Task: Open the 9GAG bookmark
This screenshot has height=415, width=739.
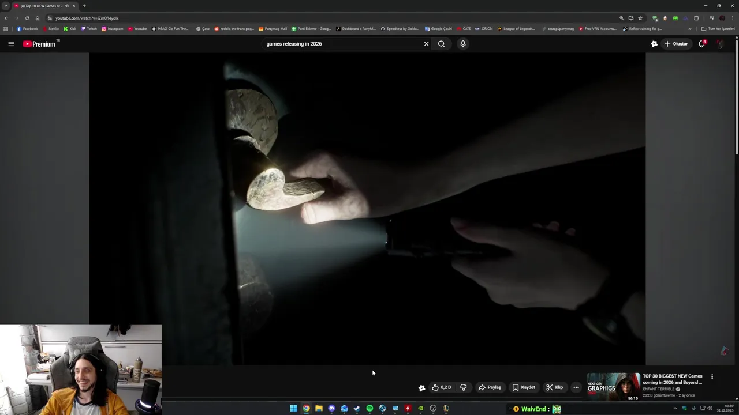Action: [170, 29]
